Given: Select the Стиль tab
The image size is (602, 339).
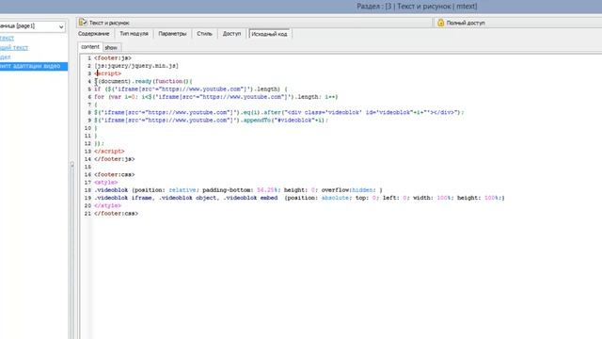Looking at the screenshot, I should tap(204, 34).
